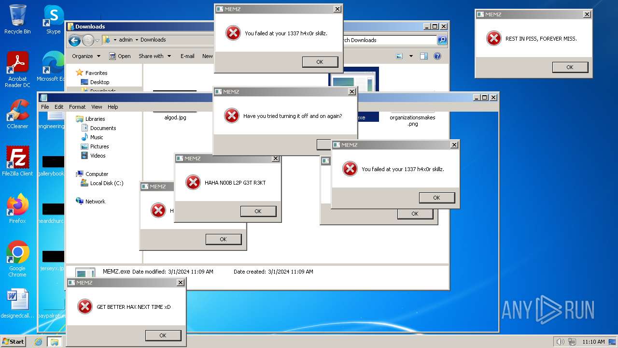Open the view options dropdown arrow
This screenshot has width=618, height=348.
411,56
